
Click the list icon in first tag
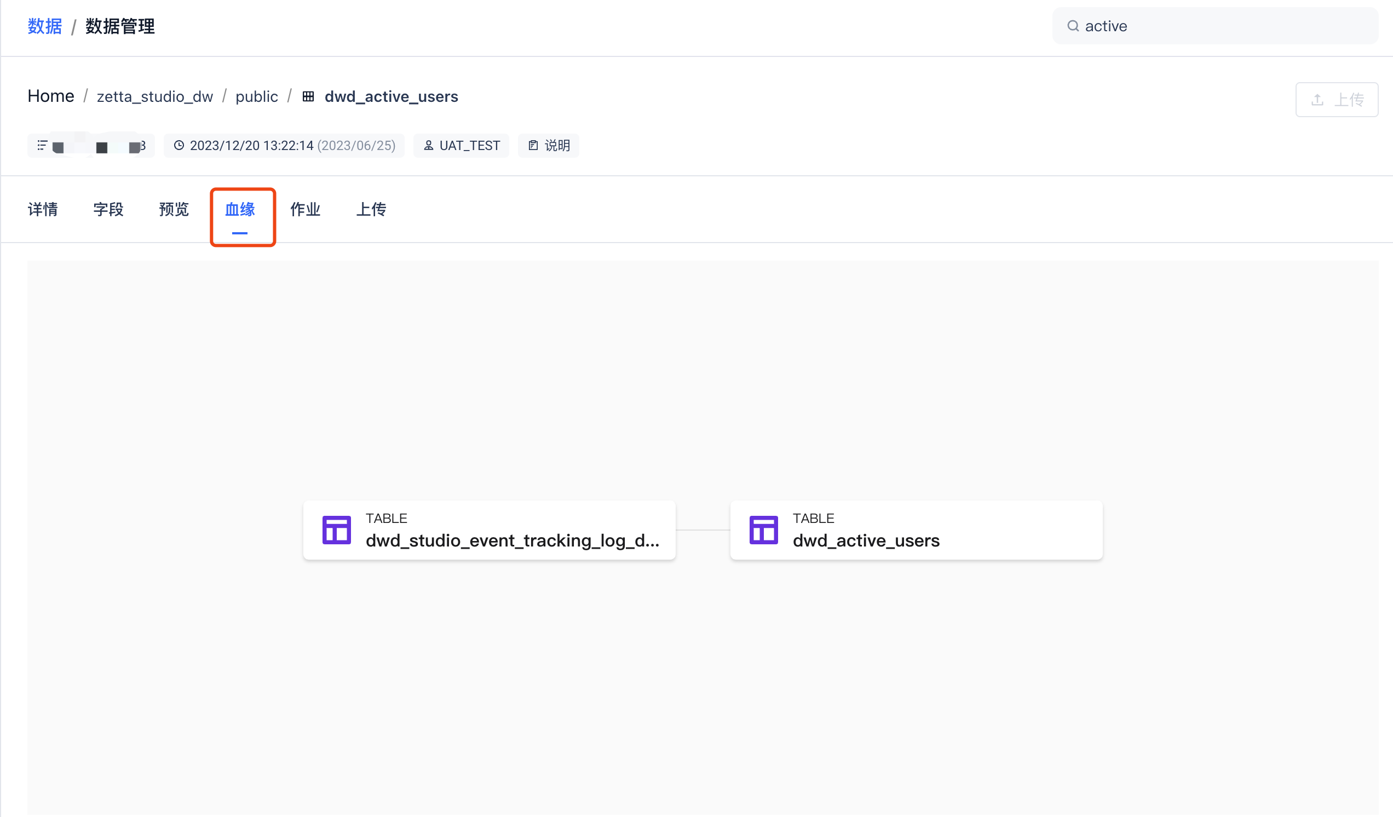coord(42,145)
